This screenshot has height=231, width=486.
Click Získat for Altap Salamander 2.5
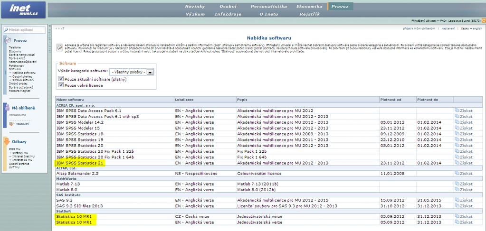(x=464, y=174)
